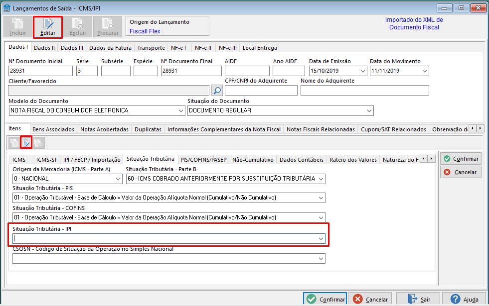Click the add item icon in Itens toolbar

click(14, 143)
